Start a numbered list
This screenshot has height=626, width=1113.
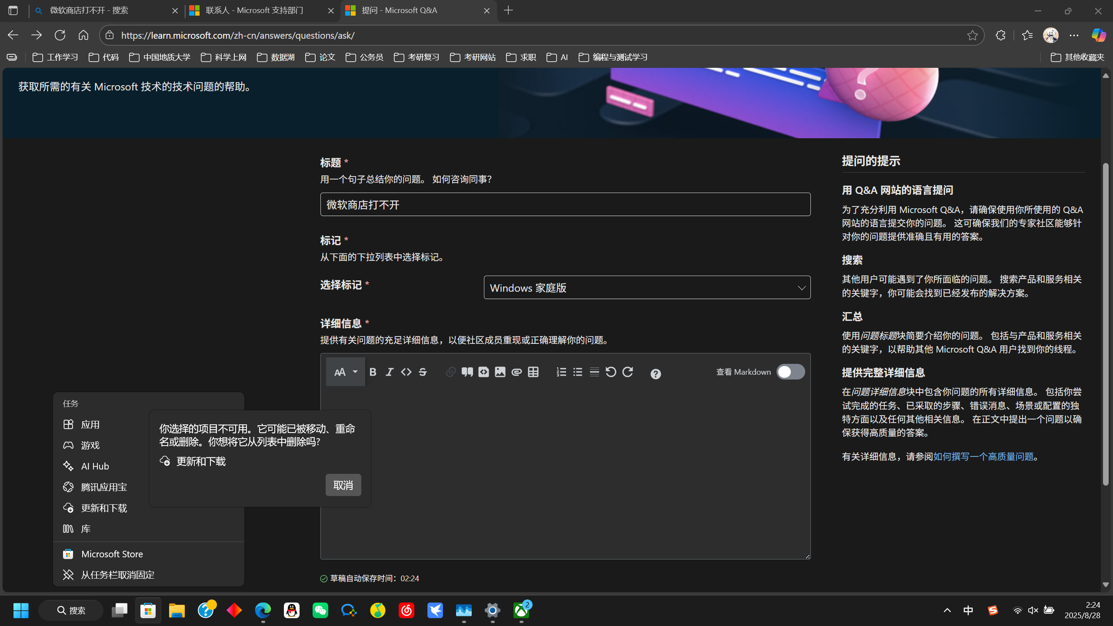pyautogui.click(x=561, y=372)
